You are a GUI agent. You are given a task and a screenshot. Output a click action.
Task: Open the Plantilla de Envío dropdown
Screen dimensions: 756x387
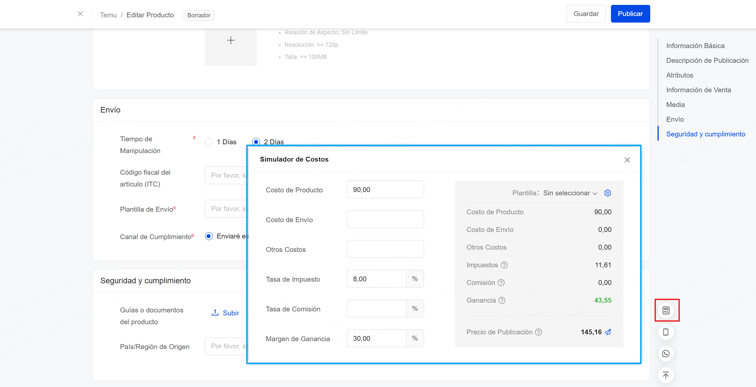point(226,209)
